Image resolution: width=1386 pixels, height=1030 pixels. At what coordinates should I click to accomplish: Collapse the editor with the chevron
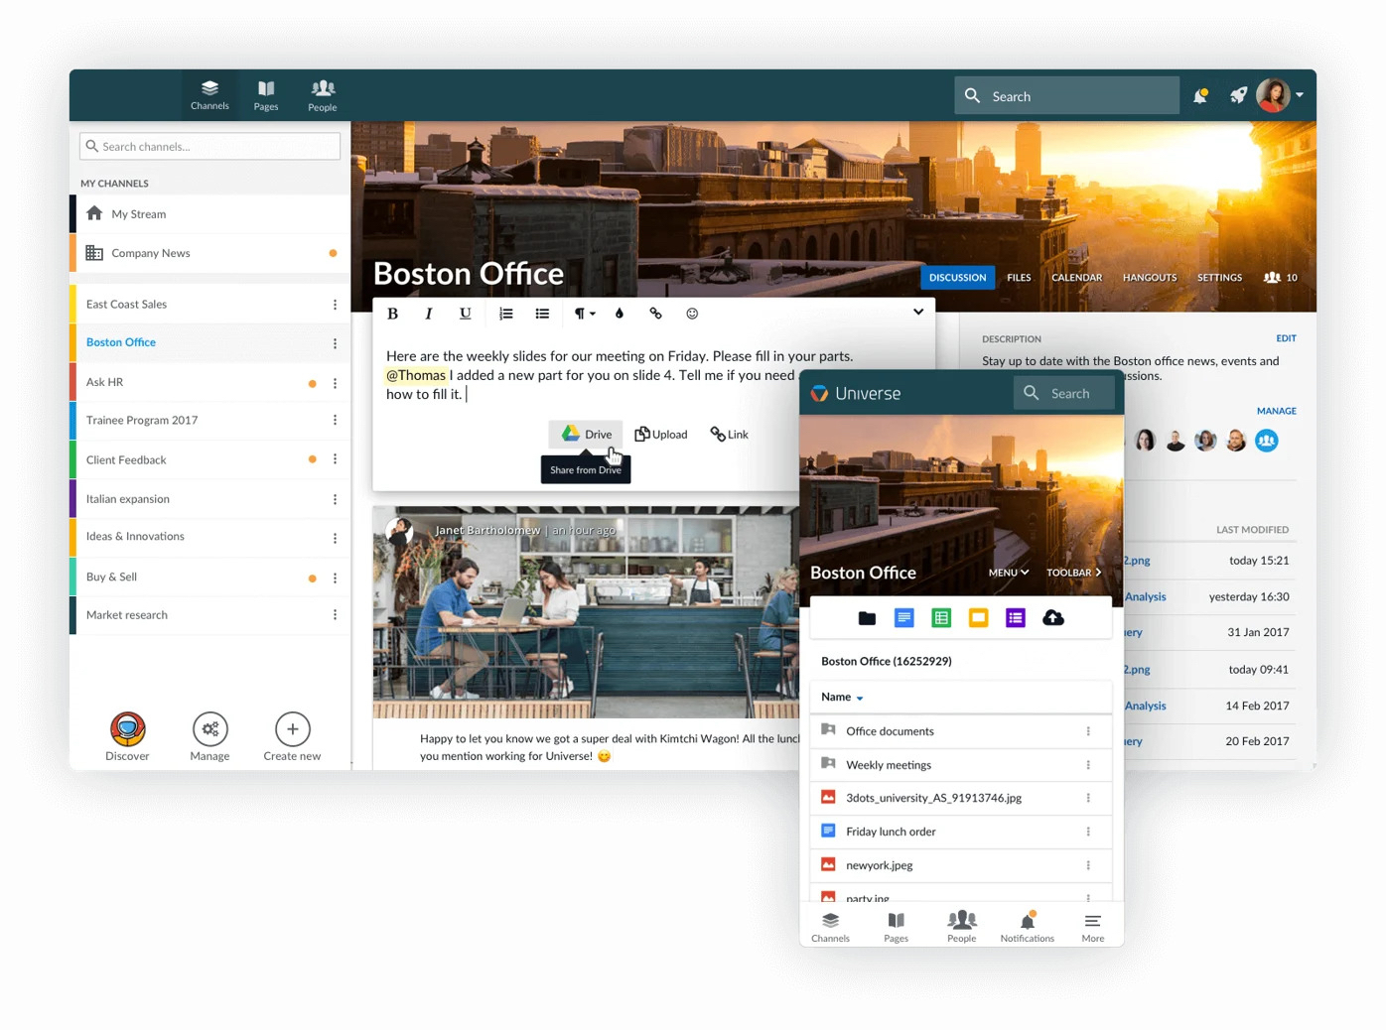click(918, 312)
